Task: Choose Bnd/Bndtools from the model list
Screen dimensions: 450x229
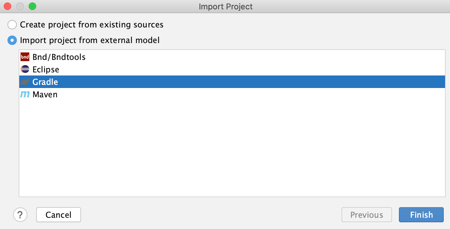Action: click(232, 57)
